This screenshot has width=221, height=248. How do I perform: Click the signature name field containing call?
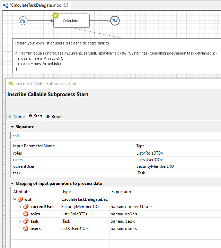(x=114, y=136)
